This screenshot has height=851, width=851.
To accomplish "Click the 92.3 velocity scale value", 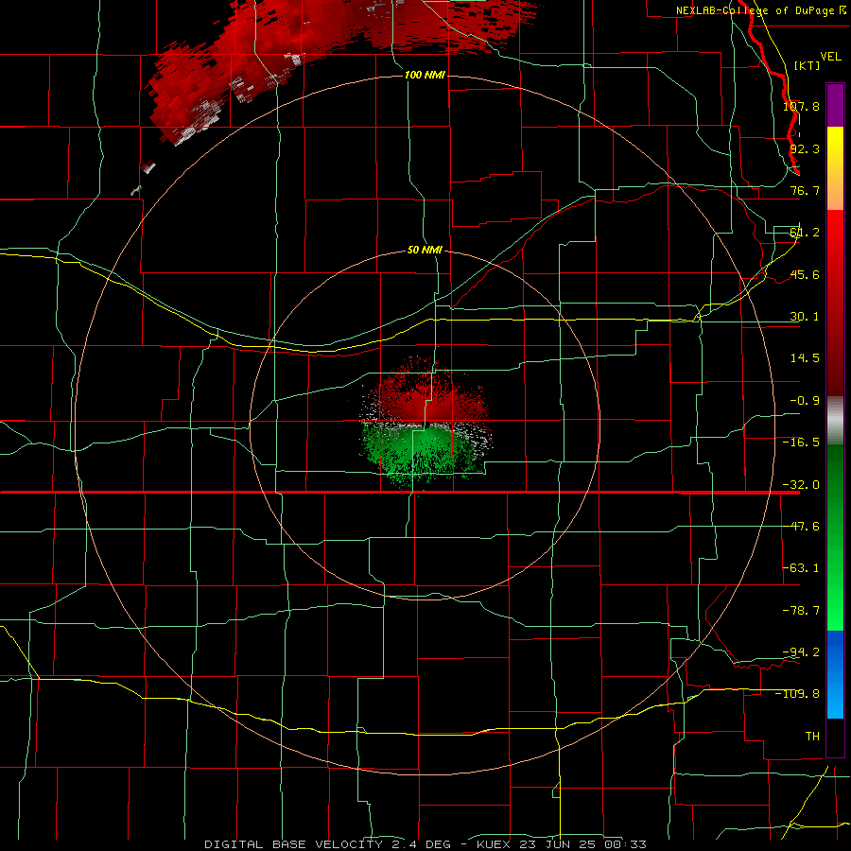I will click(805, 148).
